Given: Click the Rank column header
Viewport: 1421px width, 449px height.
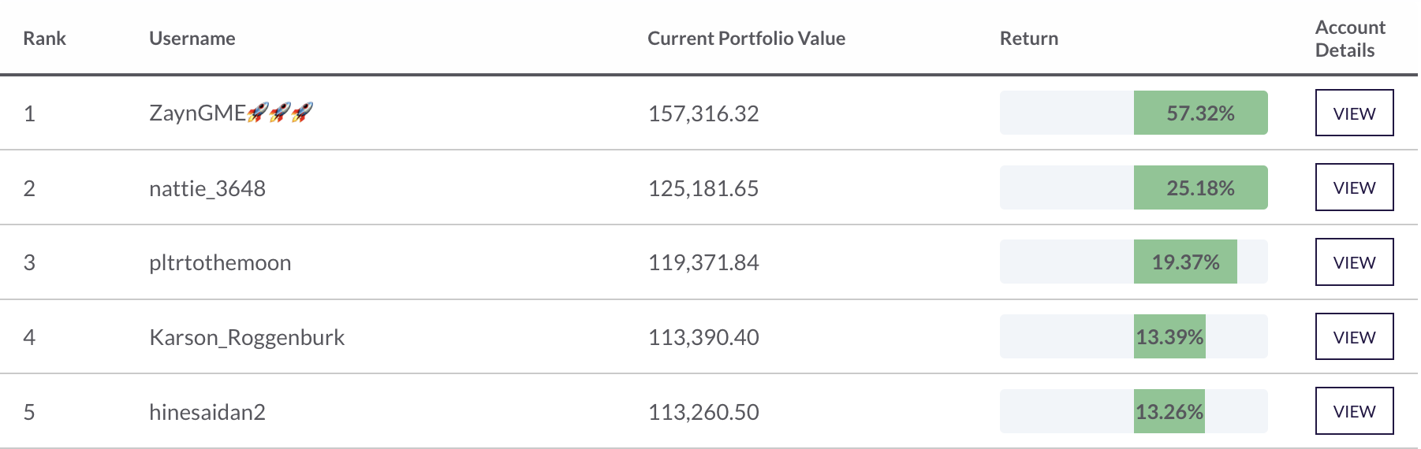Looking at the screenshot, I should pos(44,39).
